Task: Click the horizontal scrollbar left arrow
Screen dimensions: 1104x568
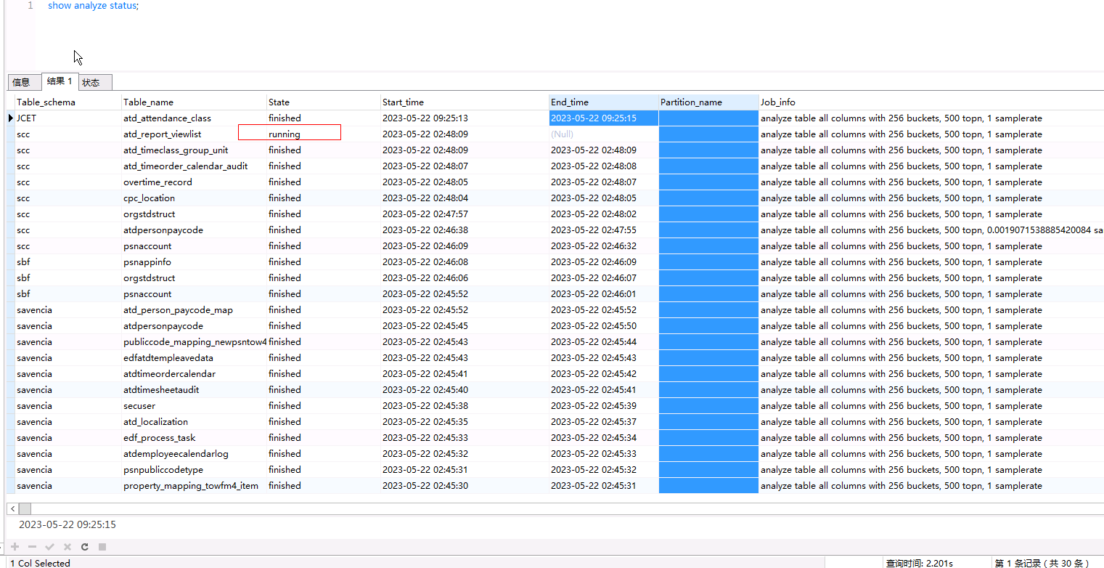Action: pos(12,508)
